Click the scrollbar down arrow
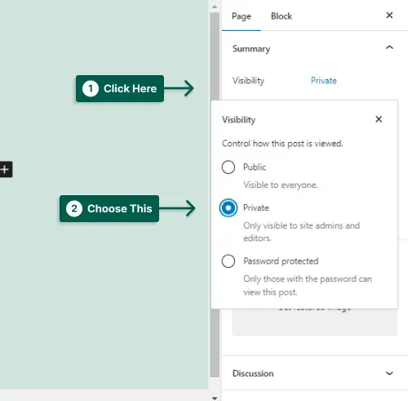Screen dimensions: 408x401 [x=215, y=398]
